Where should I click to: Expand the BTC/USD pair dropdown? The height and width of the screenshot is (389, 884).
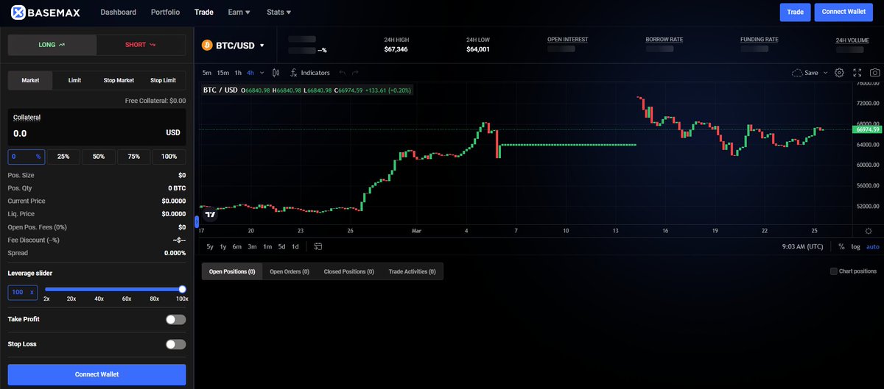[262, 46]
